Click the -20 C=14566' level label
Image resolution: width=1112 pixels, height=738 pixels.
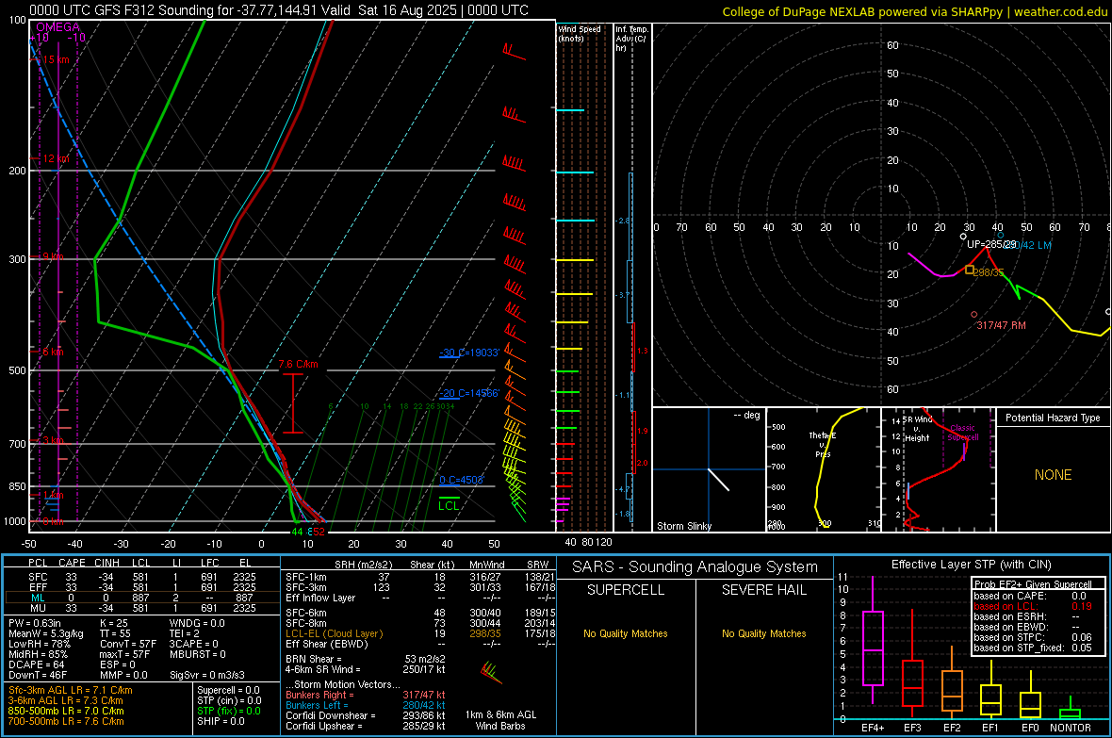(469, 393)
